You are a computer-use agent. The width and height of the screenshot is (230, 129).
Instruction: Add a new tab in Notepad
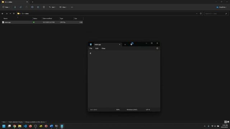click(x=125, y=44)
